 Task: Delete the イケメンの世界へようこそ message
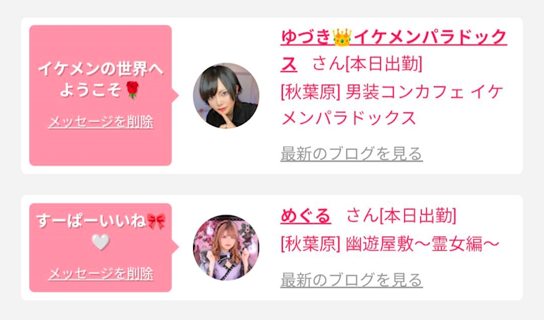click(100, 122)
